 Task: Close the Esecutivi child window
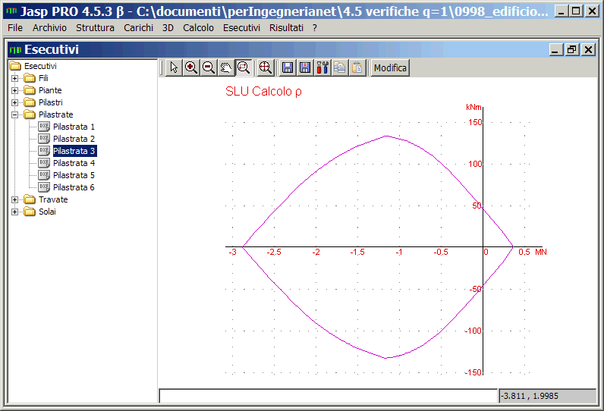588,49
